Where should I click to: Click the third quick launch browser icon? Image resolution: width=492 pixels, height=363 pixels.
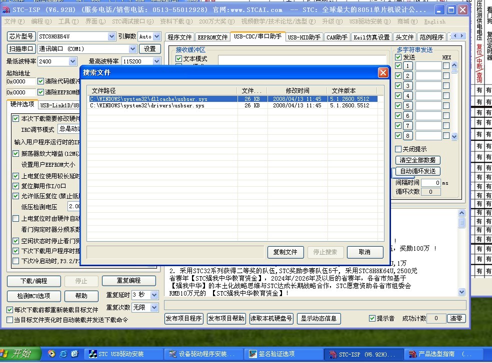coord(74,354)
